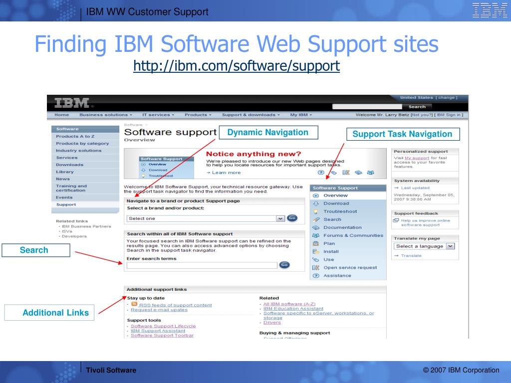Click the Open service request icon

pyautogui.click(x=315, y=268)
